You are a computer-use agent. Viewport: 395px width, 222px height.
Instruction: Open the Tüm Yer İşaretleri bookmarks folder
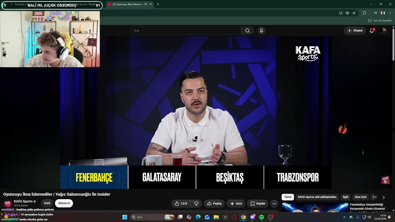pyautogui.click(x=380, y=21)
